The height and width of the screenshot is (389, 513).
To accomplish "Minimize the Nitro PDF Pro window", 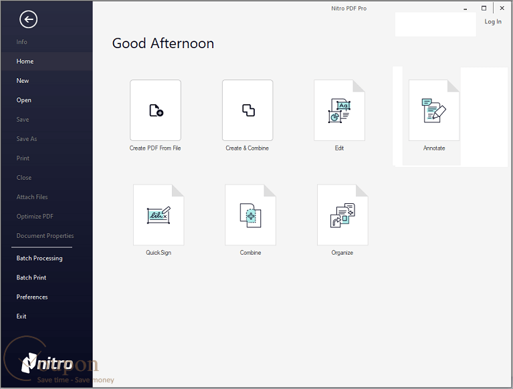I will click(466, 9).
